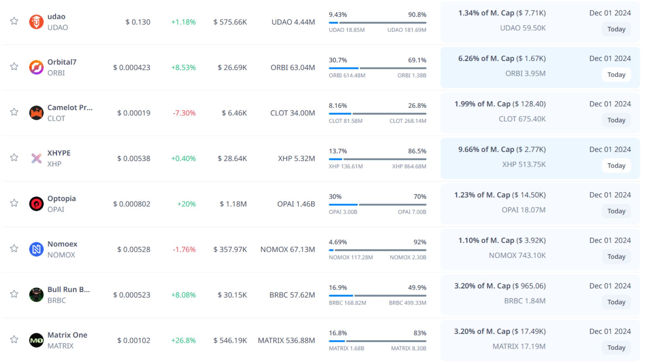Click the Bull Run BRBC logo
Screen dimensions: 646x363
tap(36, 295)
